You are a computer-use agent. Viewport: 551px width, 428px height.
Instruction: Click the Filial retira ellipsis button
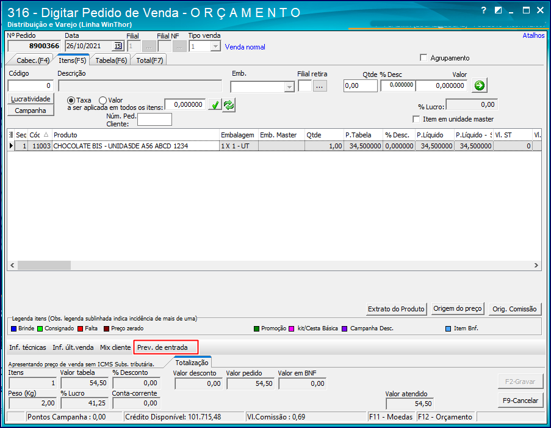[319, 86]
